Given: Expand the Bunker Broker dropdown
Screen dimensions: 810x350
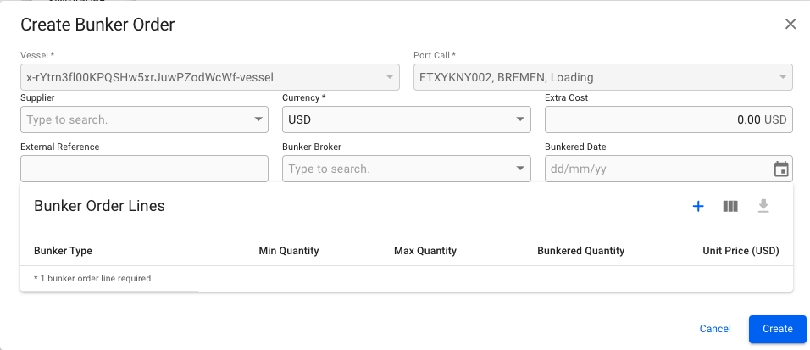Looking at the screenshot, I should click(x=522, y=169).
